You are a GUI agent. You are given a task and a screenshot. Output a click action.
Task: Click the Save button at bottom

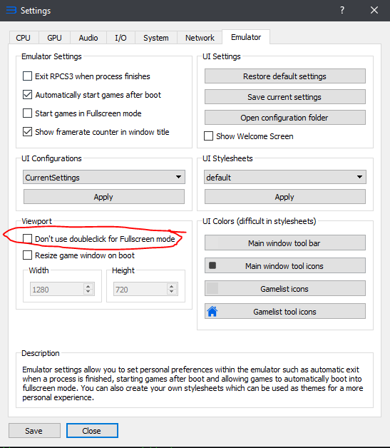(34, 431)
